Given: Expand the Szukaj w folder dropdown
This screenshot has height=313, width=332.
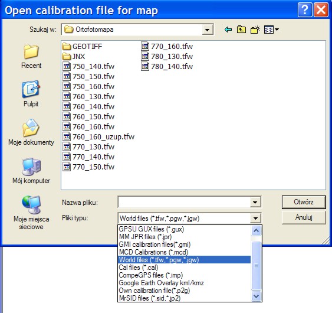Looking at the screenshot, I should (x=208, y=30).
